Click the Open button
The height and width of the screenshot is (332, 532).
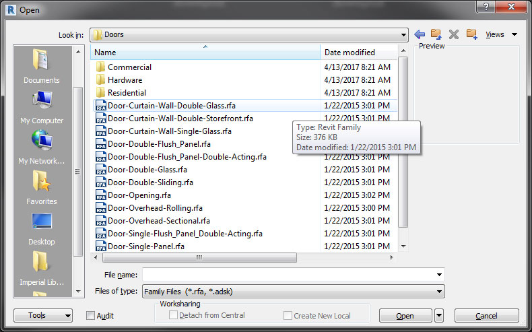(405, 316)
